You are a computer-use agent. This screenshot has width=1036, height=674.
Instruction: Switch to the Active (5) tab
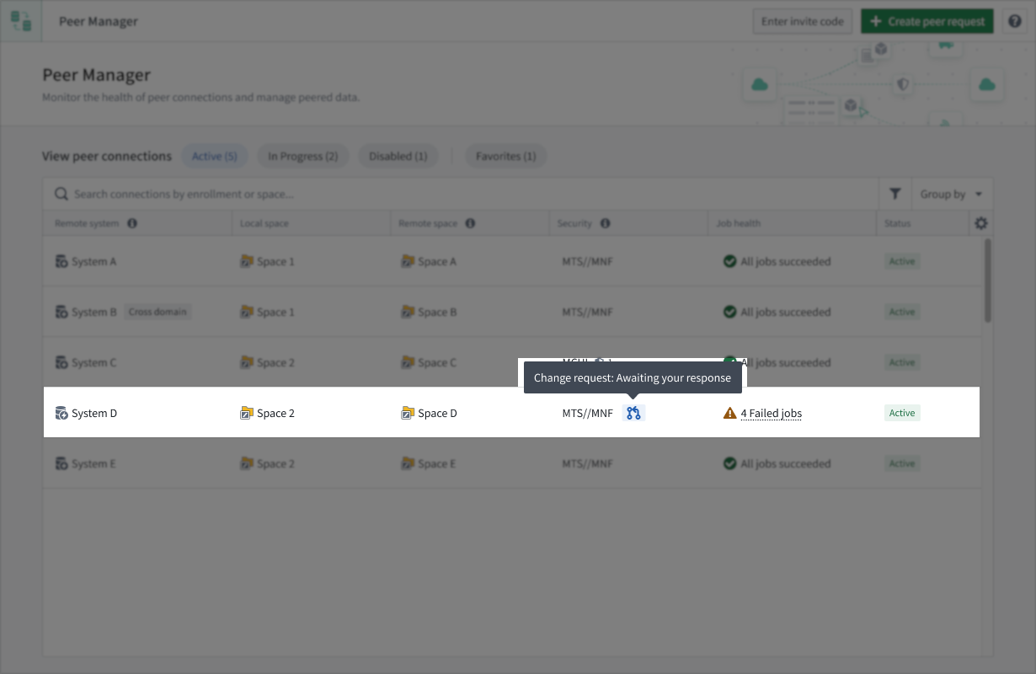(215, 156)
